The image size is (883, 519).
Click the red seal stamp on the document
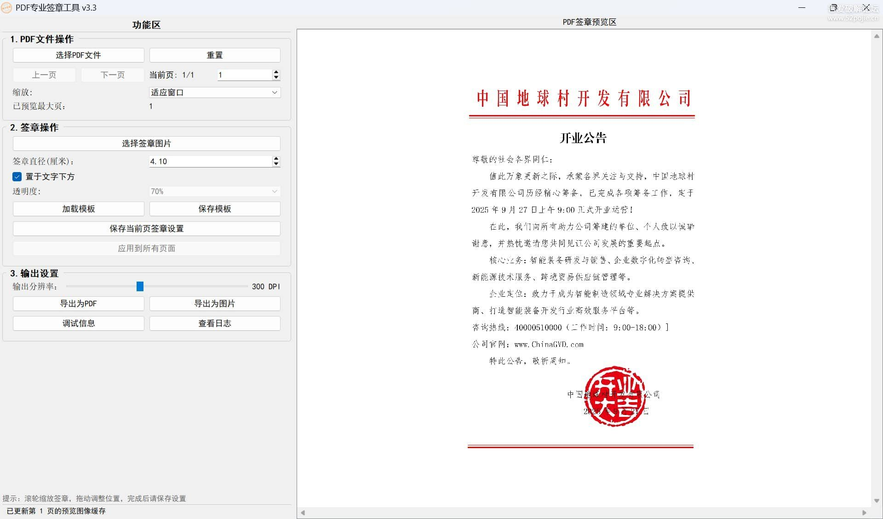615,396
